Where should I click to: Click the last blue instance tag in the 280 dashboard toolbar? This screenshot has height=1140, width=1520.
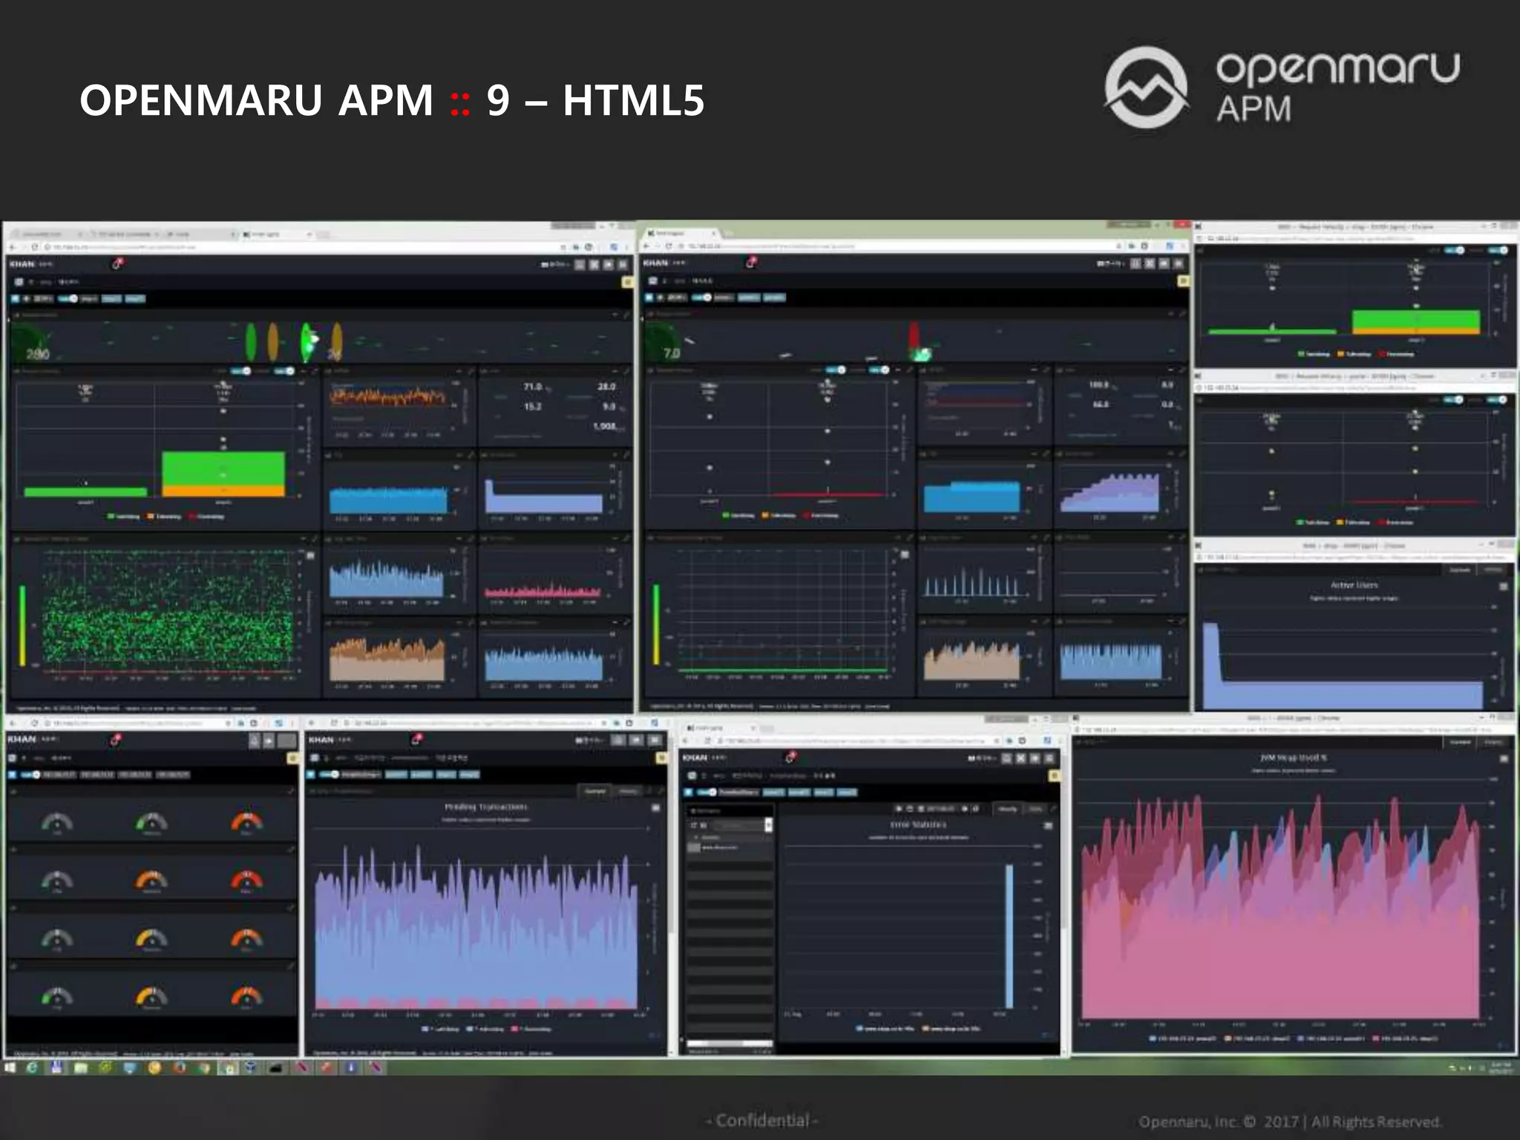coord(135,298)
